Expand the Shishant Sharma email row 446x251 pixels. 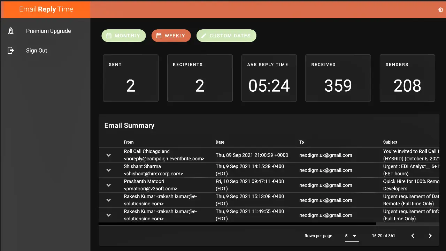108,170
